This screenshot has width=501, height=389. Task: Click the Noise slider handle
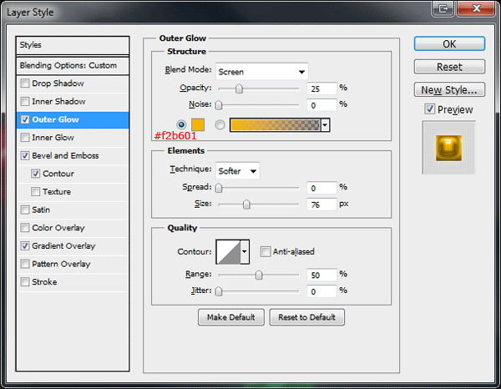tap(219, 105)
